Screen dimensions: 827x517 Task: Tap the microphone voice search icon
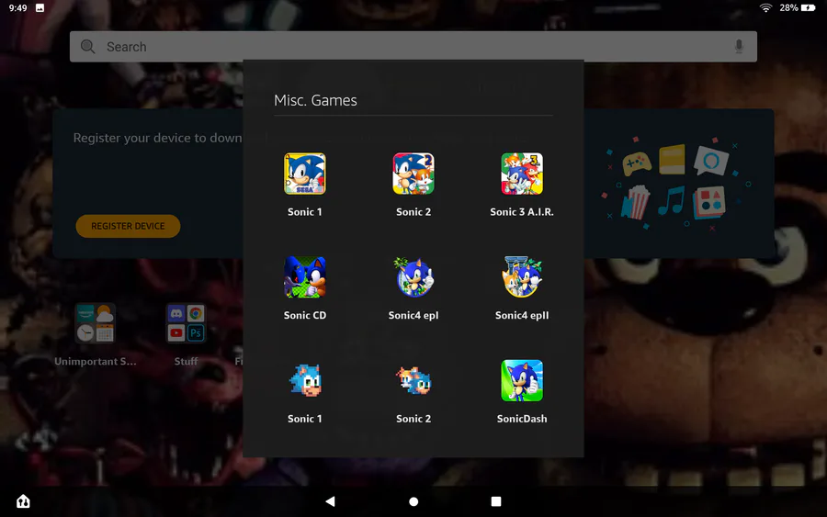point(739,47)
